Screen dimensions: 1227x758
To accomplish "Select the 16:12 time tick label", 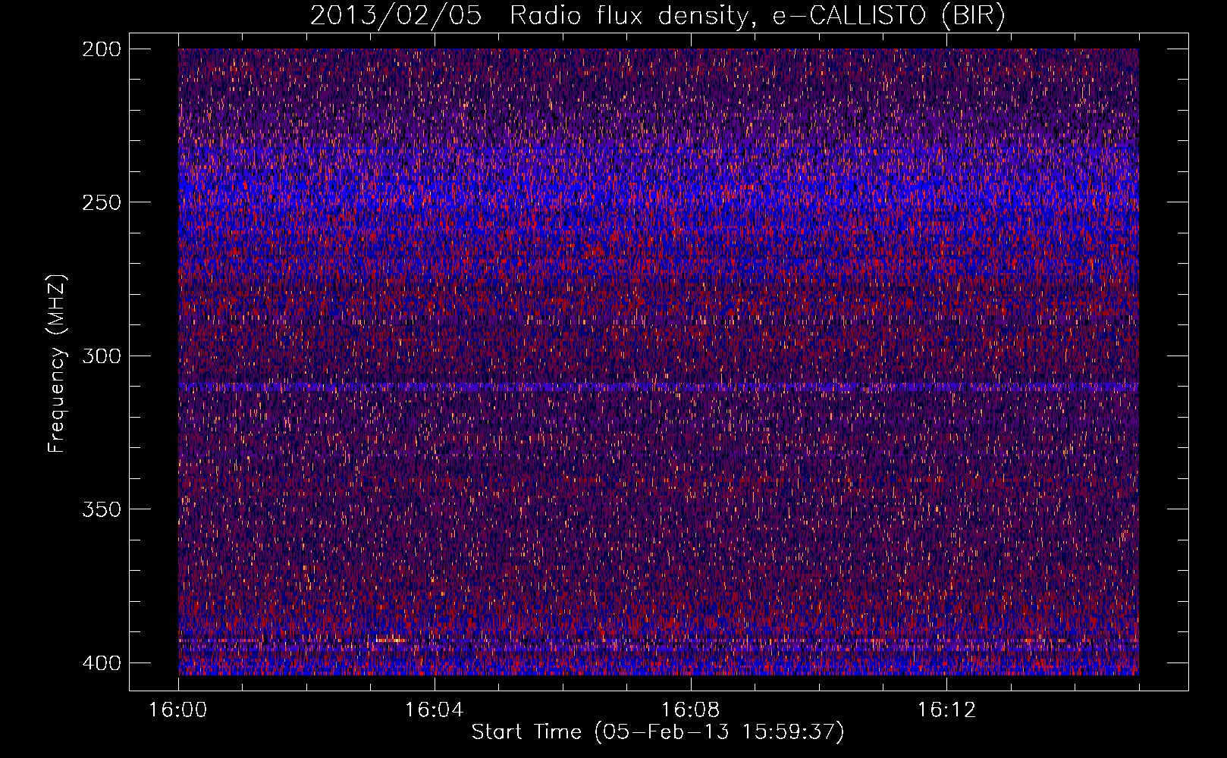I will point(946,710).
